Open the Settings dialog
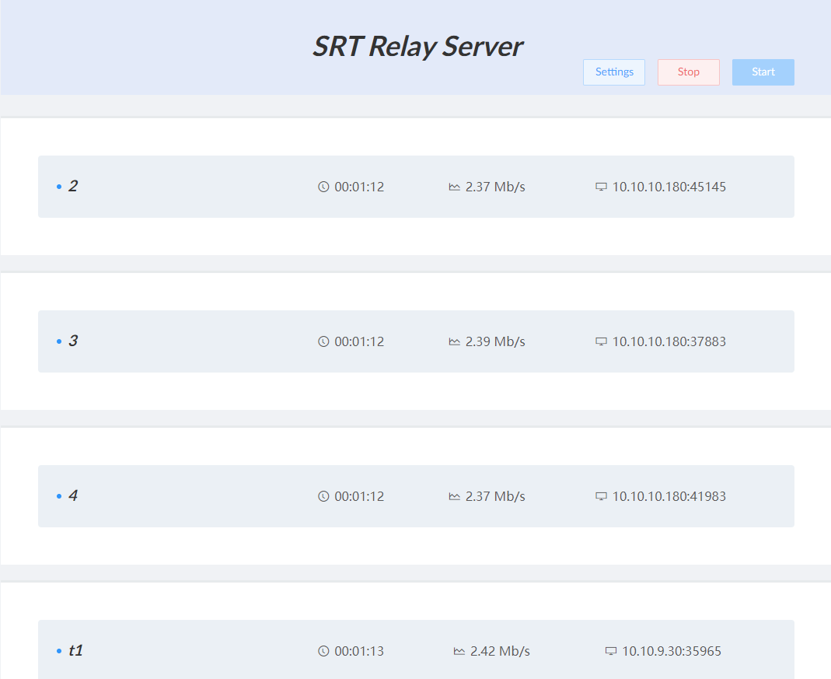Viewport: 831px width, 679px height. point(614,72)
